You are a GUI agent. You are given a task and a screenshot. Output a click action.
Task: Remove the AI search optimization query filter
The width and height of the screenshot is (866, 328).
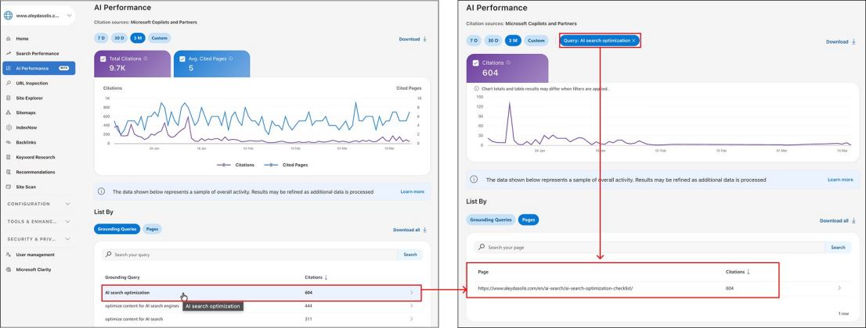pos(634,41)
